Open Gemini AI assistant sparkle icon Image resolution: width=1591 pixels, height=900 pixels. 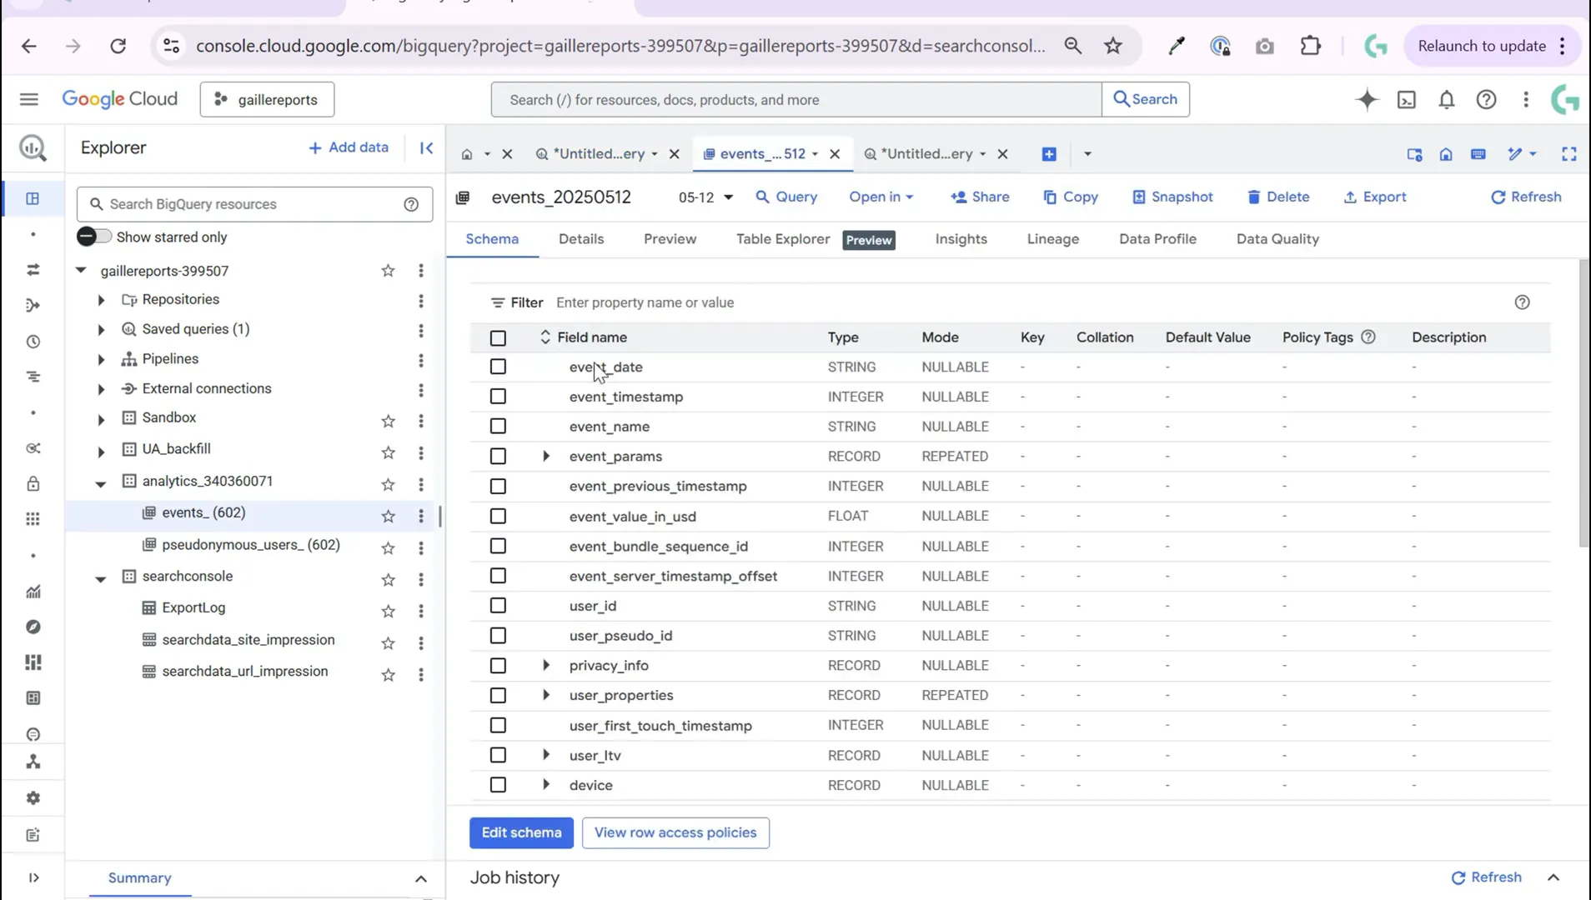pos(1367,99)
